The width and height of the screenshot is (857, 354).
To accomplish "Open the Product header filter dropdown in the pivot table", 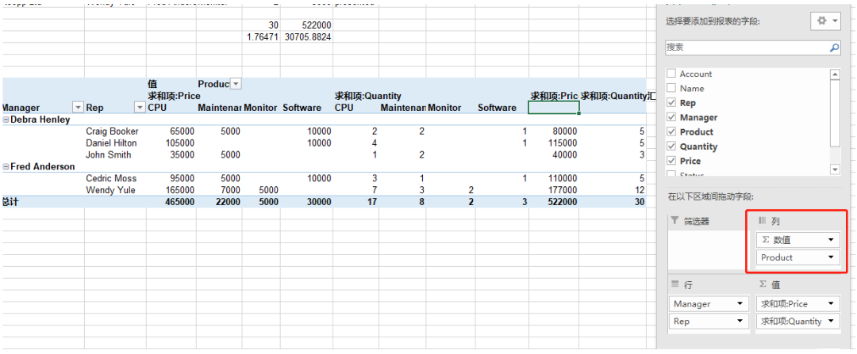I will tap(236, 84).
